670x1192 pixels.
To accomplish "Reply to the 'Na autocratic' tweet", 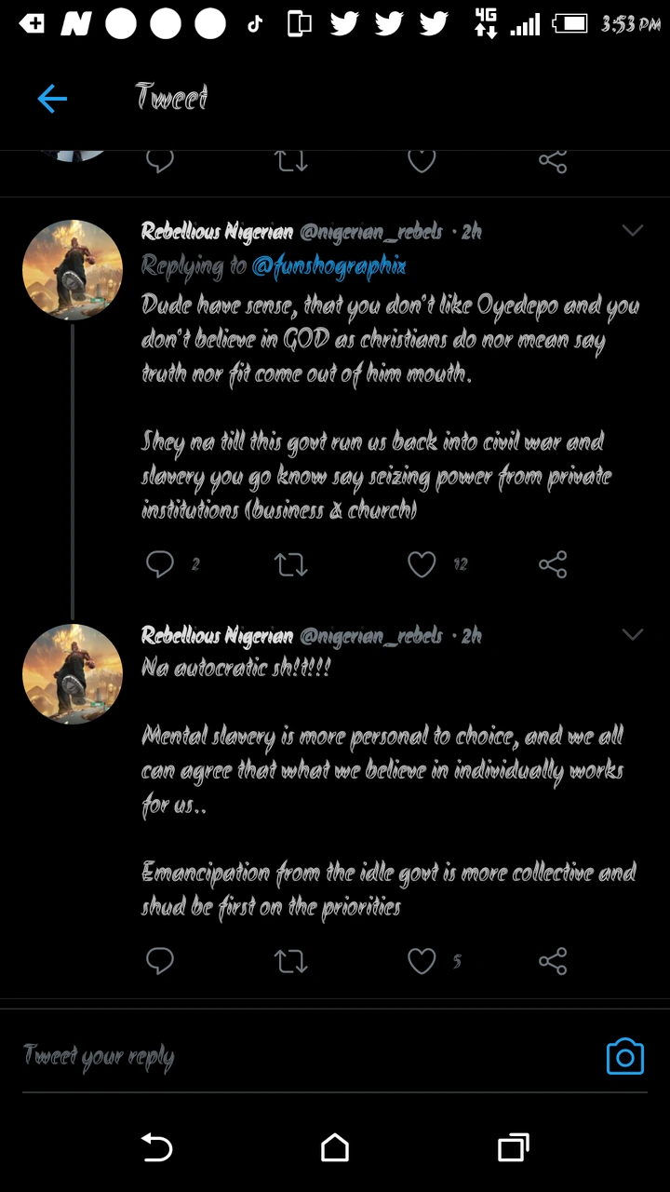I will tap(160, 961).
